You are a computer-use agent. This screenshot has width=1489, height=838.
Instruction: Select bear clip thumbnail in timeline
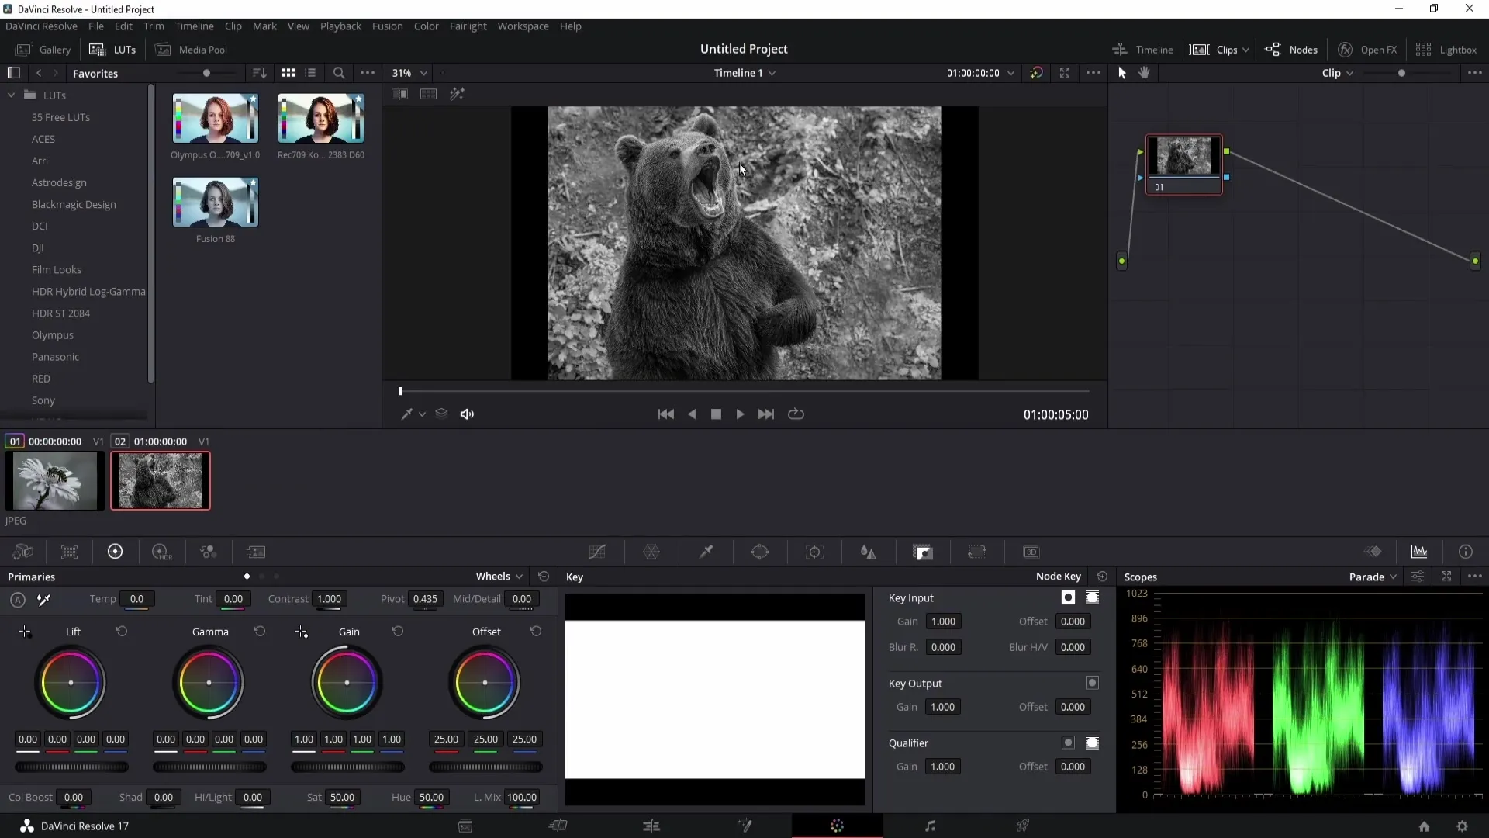click(x=161, y=483)
